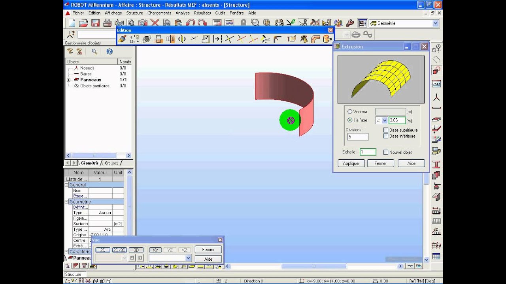Click the axis length field showing 3.06
The image size is (506, 284).
click(397, 120)
